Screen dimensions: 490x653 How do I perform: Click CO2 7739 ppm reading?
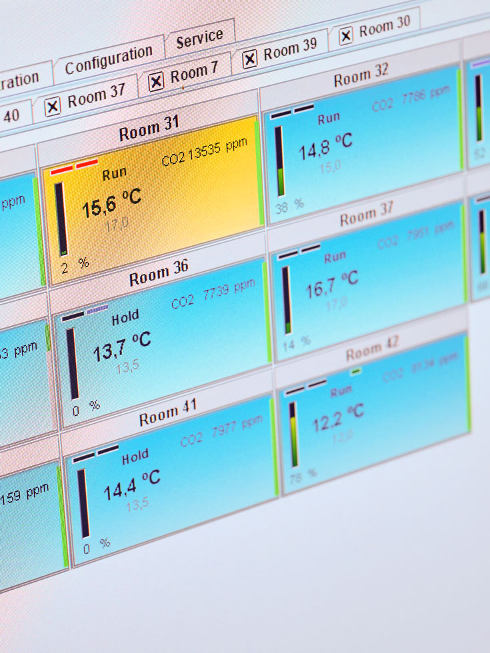tap(213, 294)
